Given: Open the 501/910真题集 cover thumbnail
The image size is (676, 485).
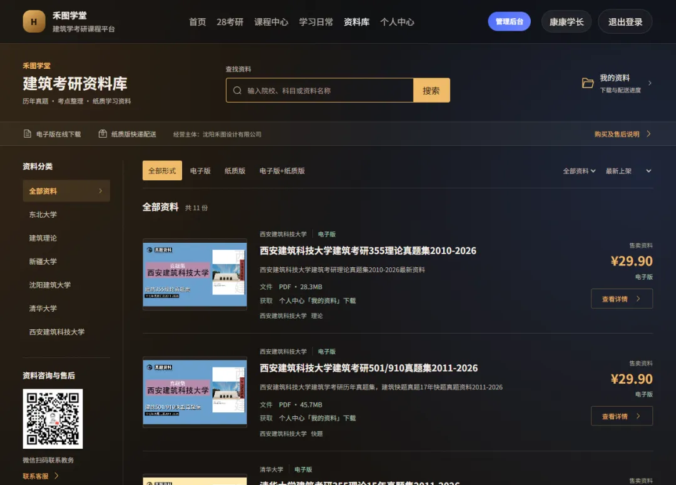Looking at the screenshot, I should pyautogui.click(x=195, y=392).
